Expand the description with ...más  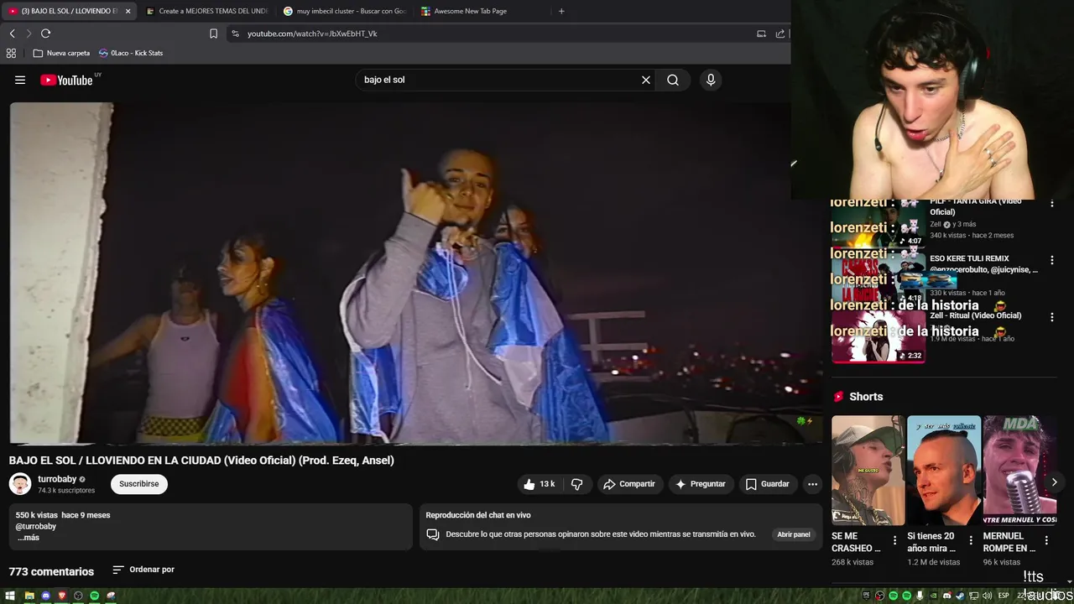pos(29,538)
